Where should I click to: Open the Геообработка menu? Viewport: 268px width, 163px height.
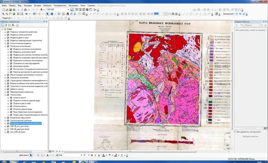(60, 6)
